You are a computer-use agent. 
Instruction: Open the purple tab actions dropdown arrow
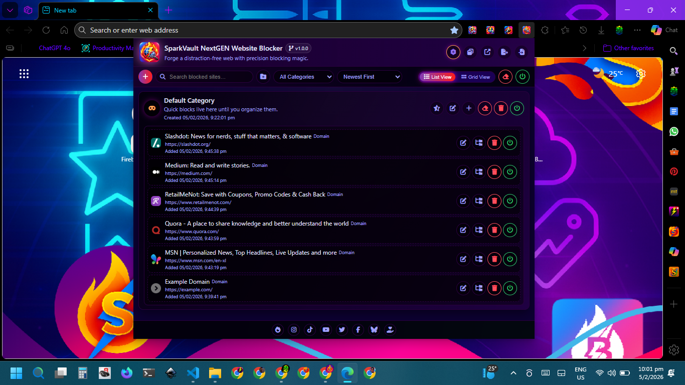click(x=10, y=10)
